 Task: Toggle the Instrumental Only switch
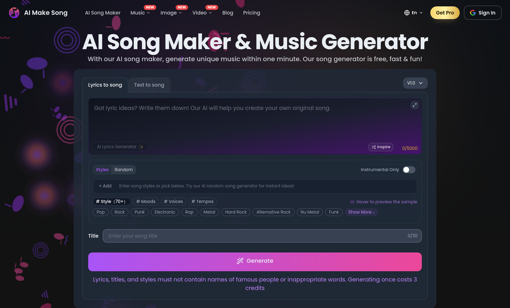pos(409,170)
